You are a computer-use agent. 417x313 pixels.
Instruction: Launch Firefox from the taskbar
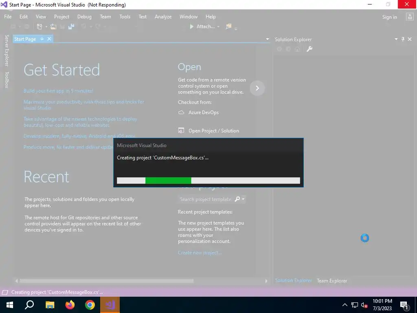point(70,305)
